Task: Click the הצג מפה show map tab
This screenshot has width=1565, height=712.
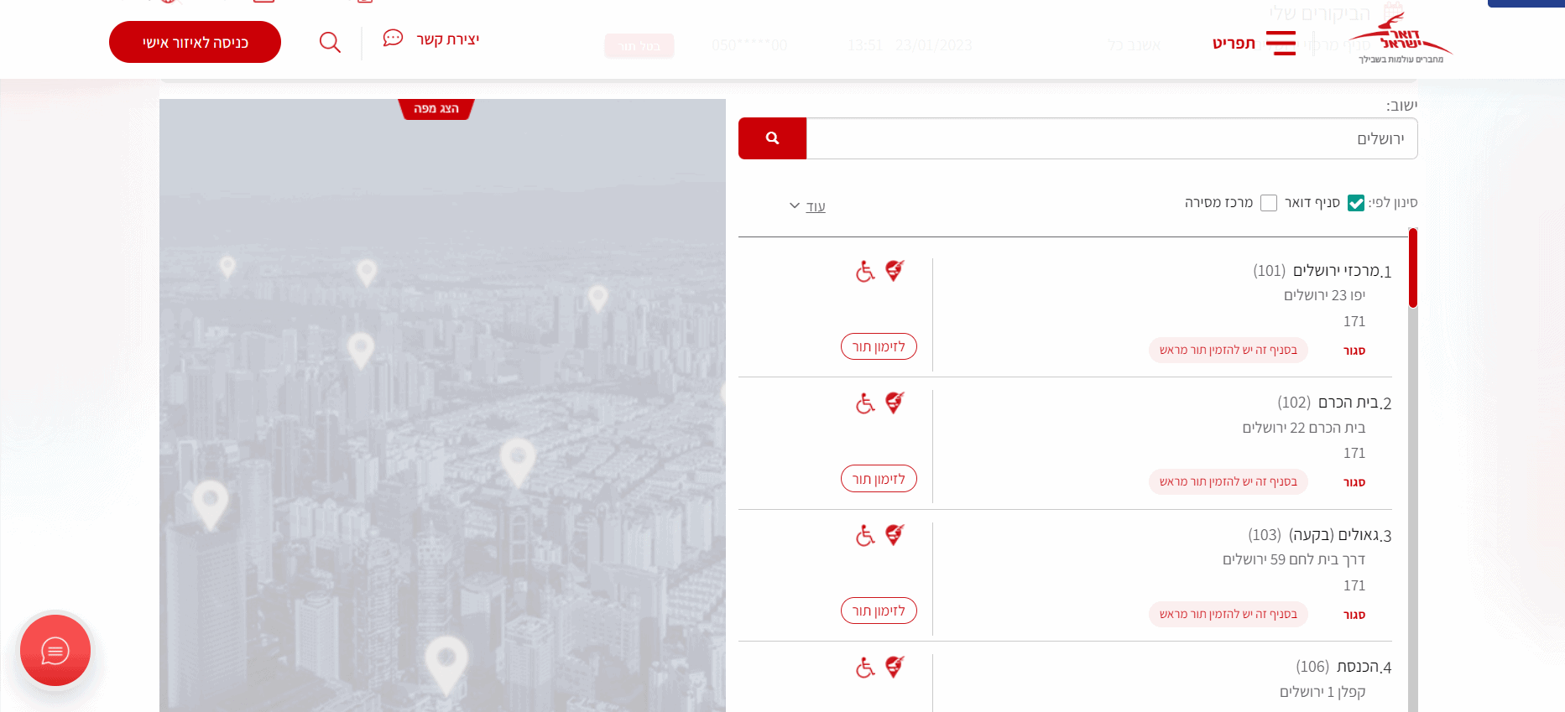Action: [436, 109]
